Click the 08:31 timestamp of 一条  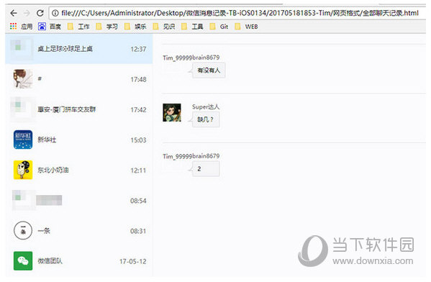tap(138, 231)
